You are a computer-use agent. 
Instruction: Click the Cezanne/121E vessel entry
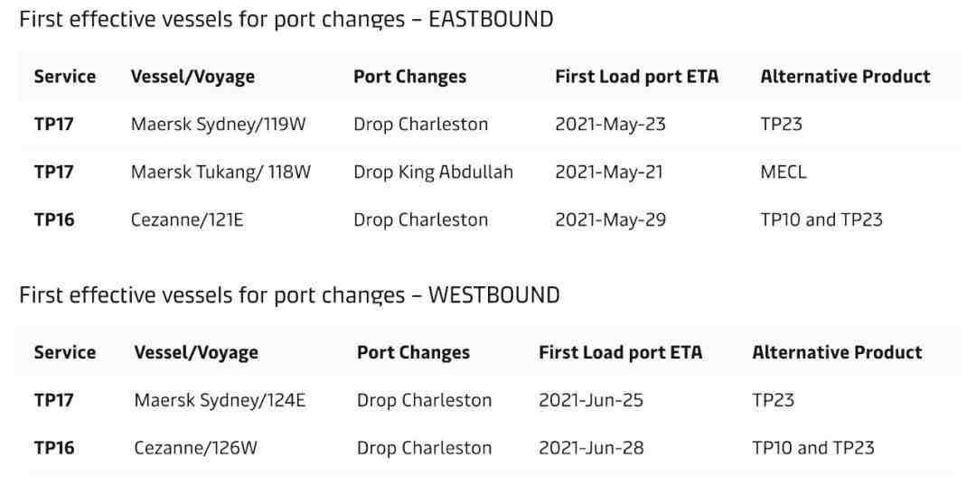coord(187,219)
